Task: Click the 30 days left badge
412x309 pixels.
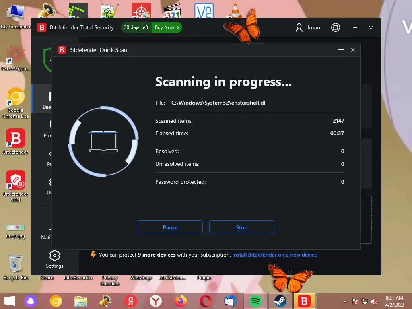Action: click(x=136, y=27)
